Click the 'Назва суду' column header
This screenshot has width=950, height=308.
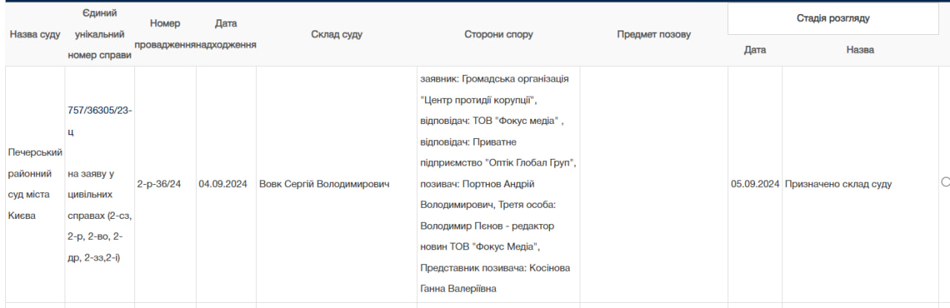pos(35,35)
